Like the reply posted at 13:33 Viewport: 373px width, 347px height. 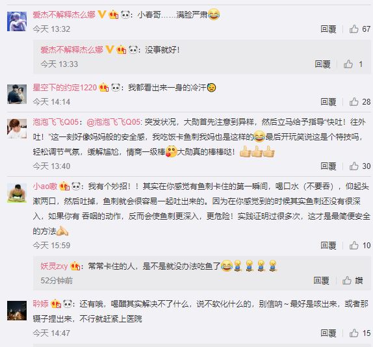[354, 64]
